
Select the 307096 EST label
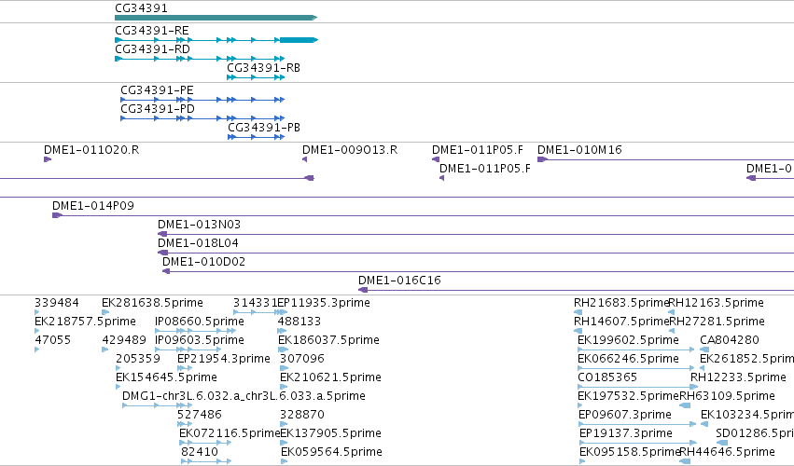click(302, 359)
